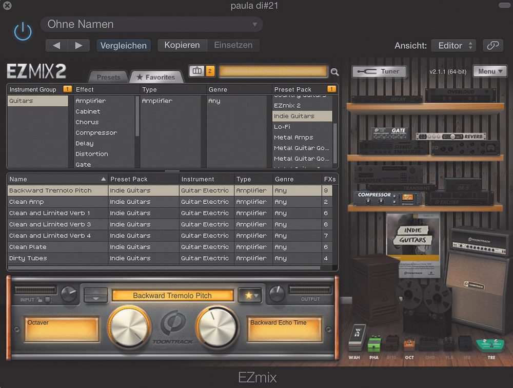
Task: Click the Backward Tremolo Pitch name display
Action: pos(172,296)
